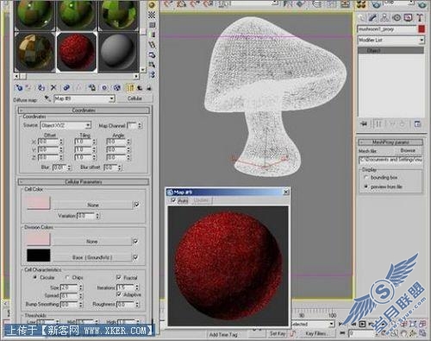Toggle the Adaptive checkbox
The width and height of the screenshot is (431, 341).
(118, 294)
